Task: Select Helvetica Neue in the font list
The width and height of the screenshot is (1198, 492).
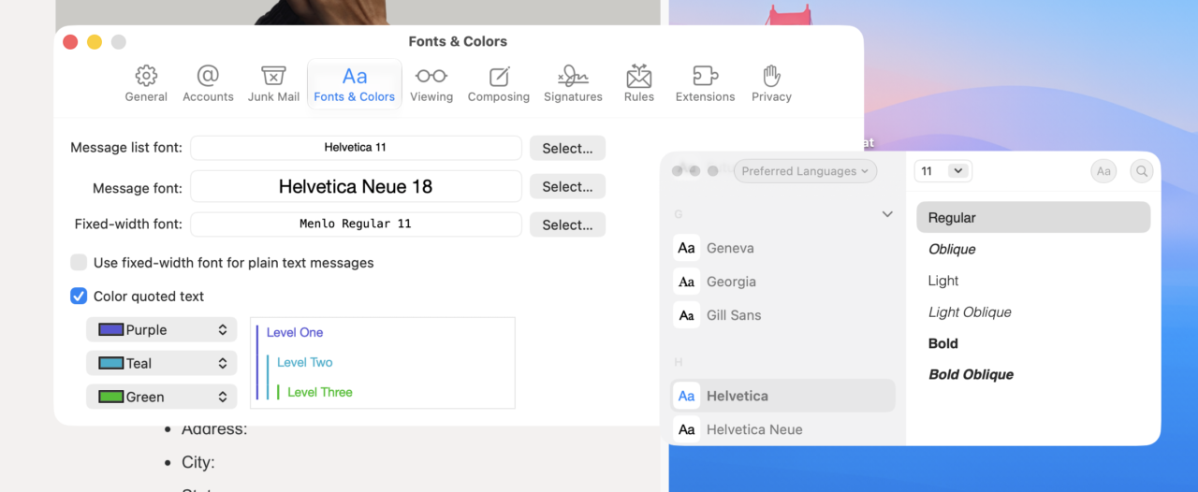Action: tap(782, 429)
